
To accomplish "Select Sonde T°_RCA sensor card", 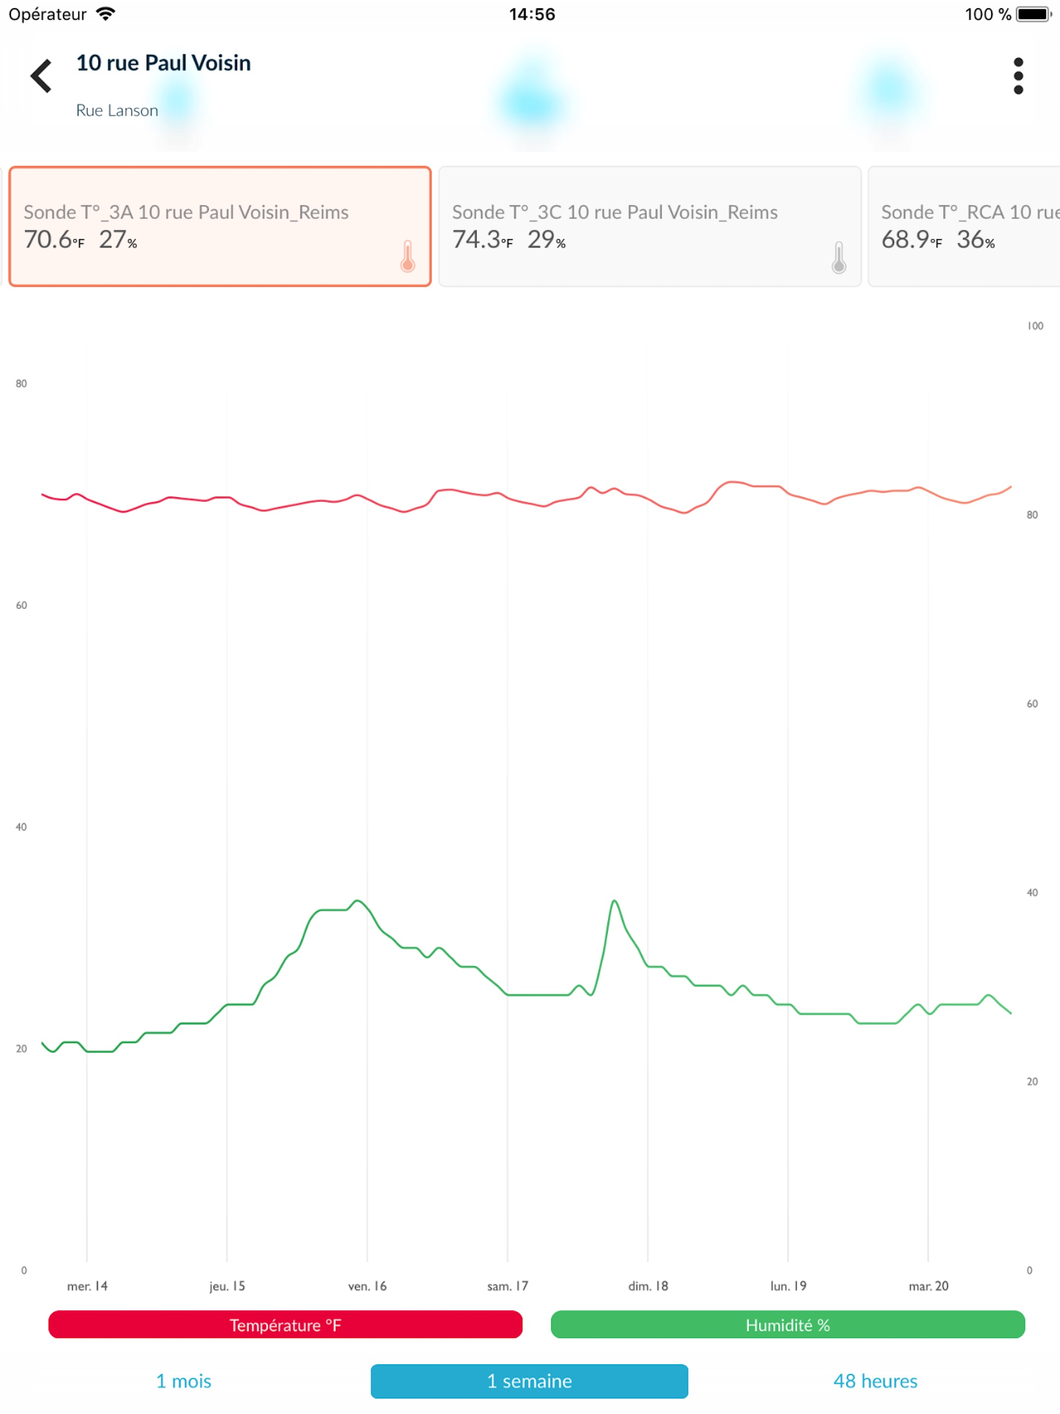I will pos(964,226).
